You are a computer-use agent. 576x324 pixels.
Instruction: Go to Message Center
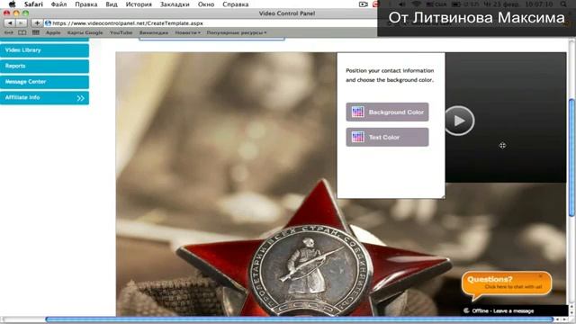click(44, 82)
